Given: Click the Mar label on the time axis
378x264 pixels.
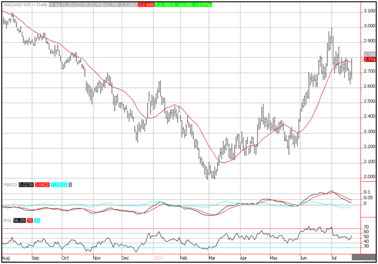Looking at the screenshot, I should pos(212,256).
